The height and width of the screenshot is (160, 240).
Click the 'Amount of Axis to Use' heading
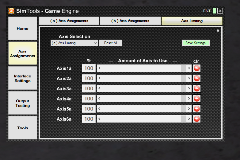[x=143, y=61]
